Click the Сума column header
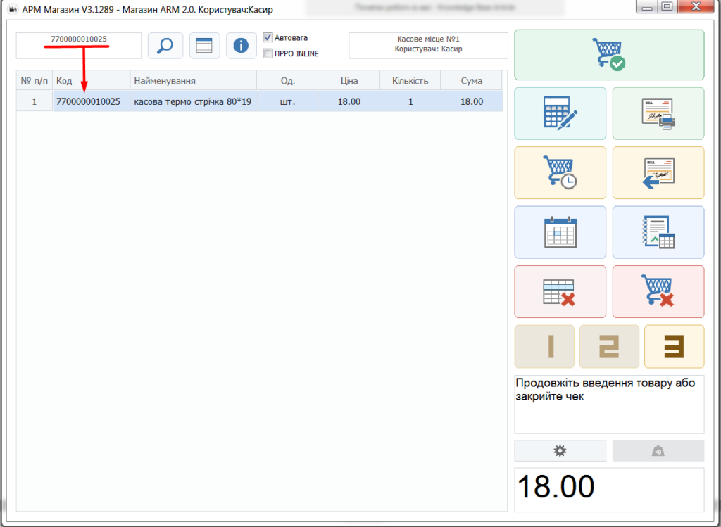Screen dimensions: 721x527 471,81
